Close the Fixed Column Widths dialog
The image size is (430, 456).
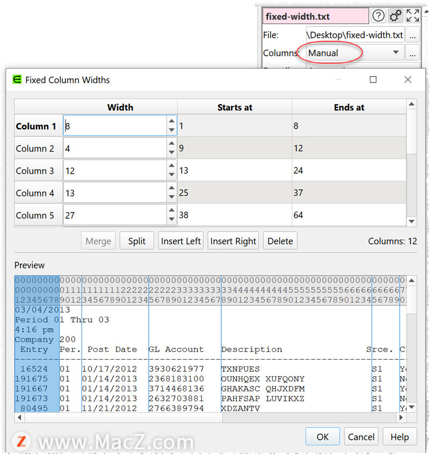click(x=407, y=79)
